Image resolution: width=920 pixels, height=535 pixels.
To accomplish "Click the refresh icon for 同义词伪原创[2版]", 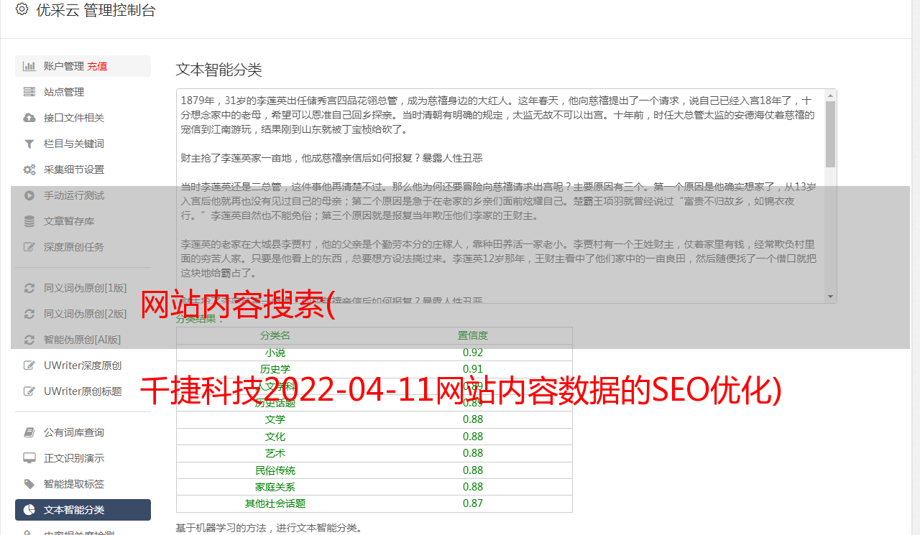I will [29, 314].
